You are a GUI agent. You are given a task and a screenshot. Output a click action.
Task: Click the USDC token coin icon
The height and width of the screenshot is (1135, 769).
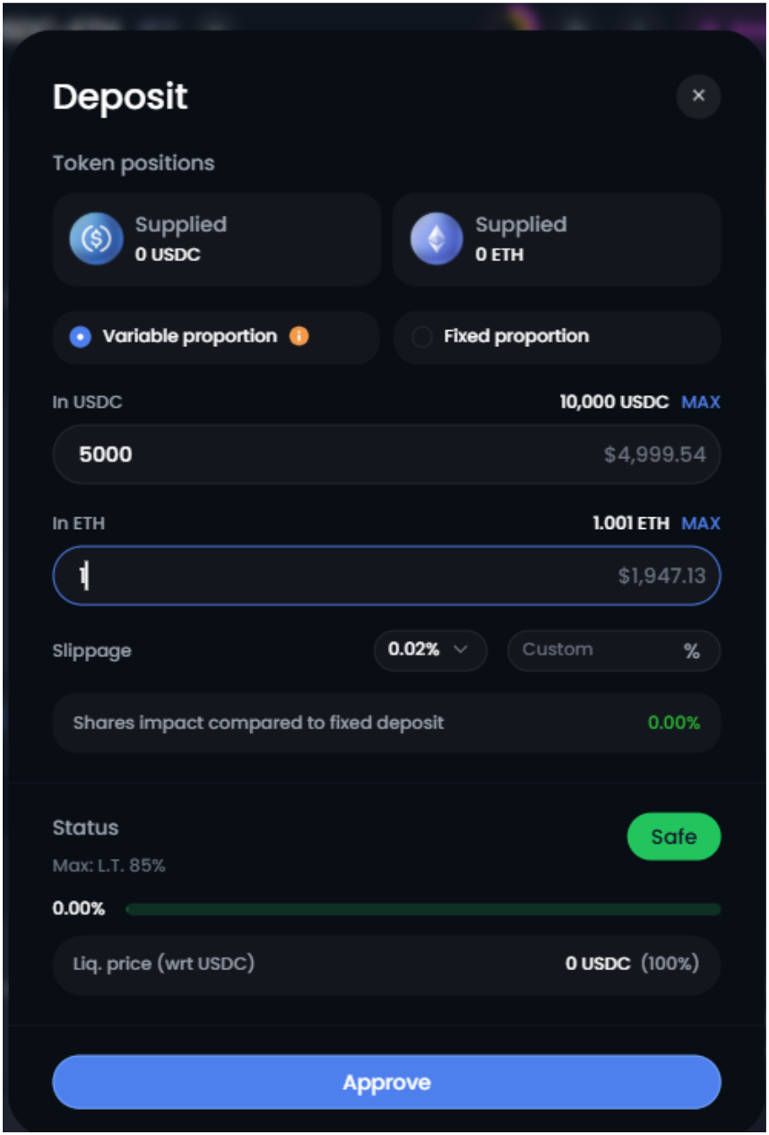coord(96,238)
